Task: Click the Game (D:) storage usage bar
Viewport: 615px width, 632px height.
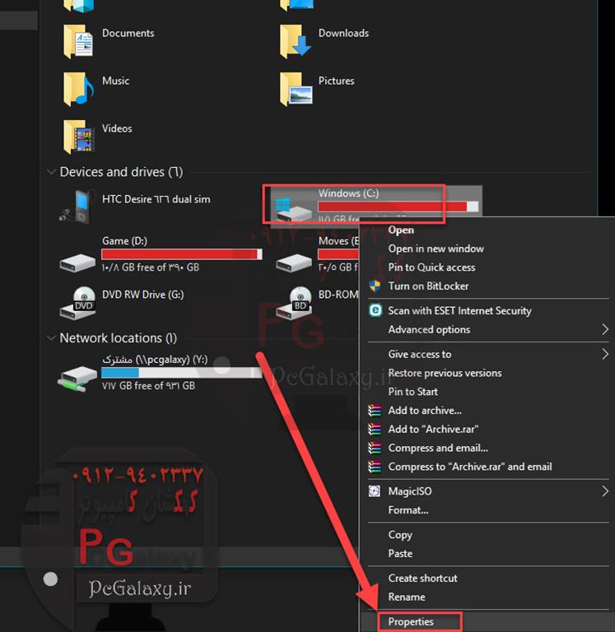Action: (181, 254)
